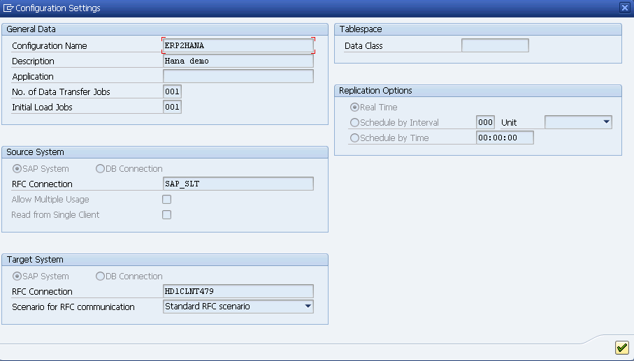The image size is (634, 361).
Task: Click the No. of Data Transfer Jobs field
Action: pyautogui.click(x=172, y=92)
